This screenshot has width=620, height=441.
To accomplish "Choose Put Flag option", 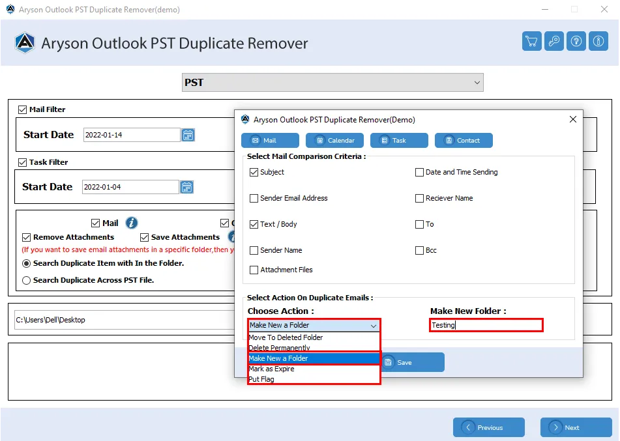I will 314,379.
